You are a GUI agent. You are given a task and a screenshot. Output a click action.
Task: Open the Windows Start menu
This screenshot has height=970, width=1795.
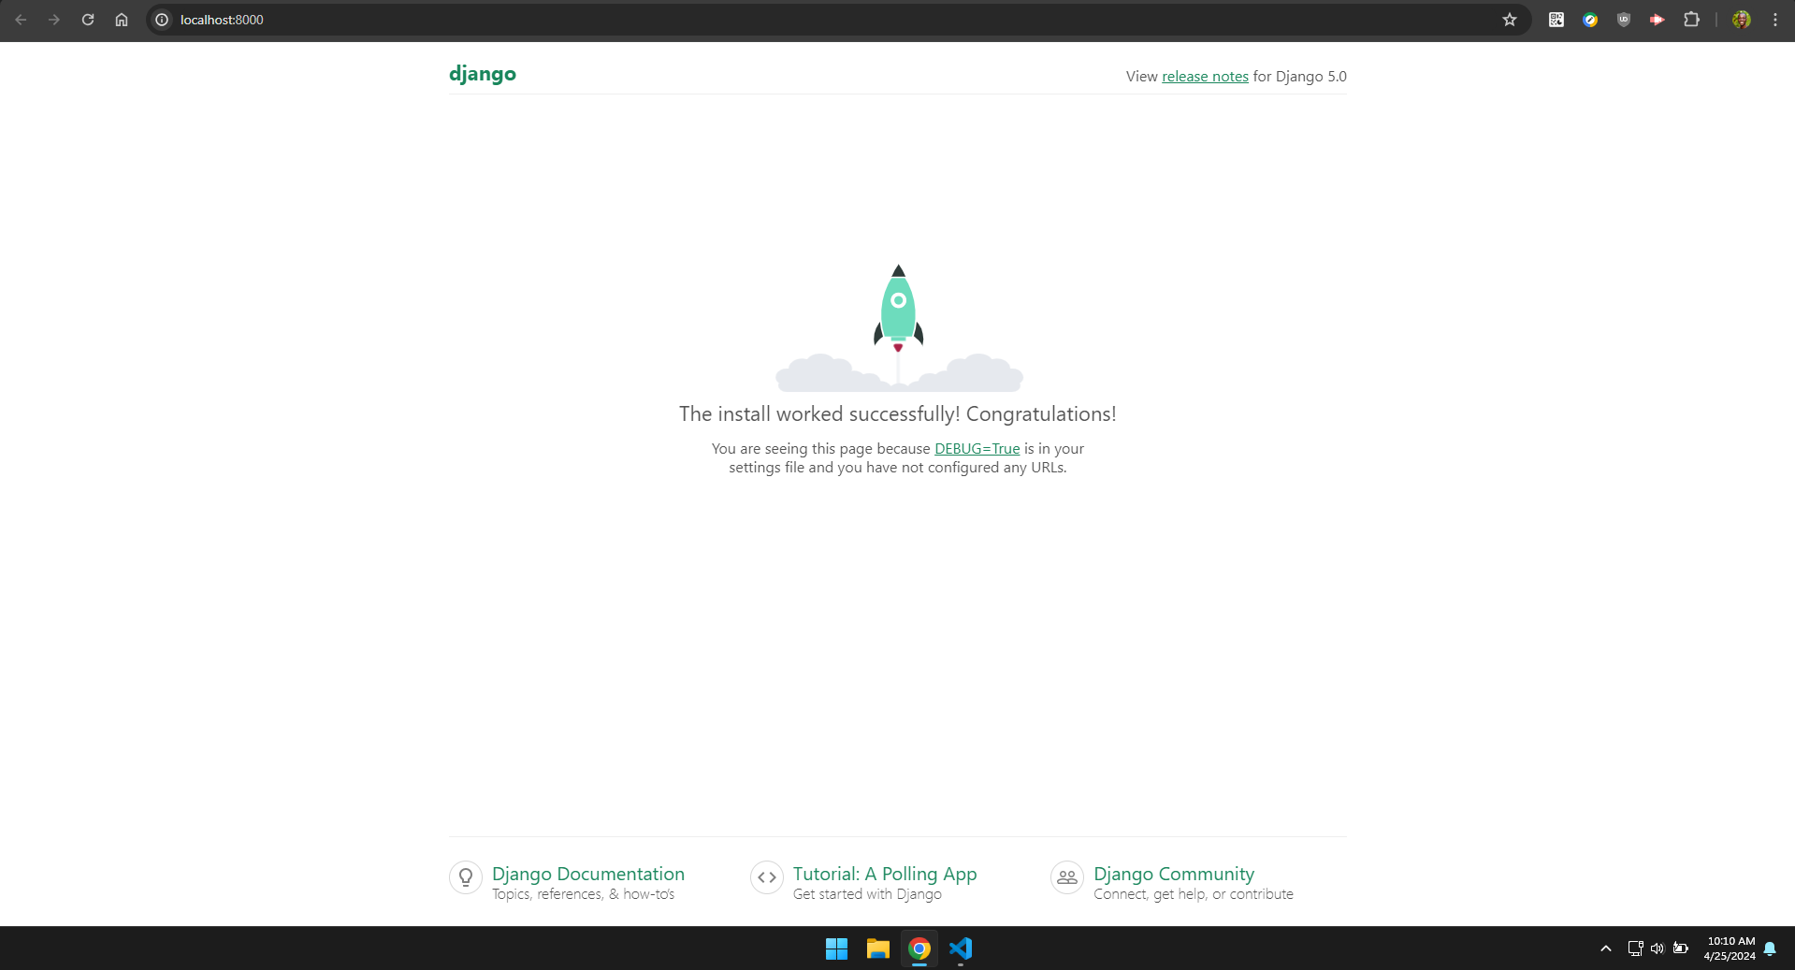(836, 948)
